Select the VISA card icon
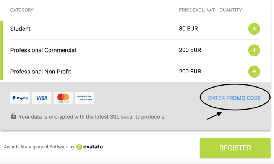This screenshot has width=274, height=164. [42, 98]
